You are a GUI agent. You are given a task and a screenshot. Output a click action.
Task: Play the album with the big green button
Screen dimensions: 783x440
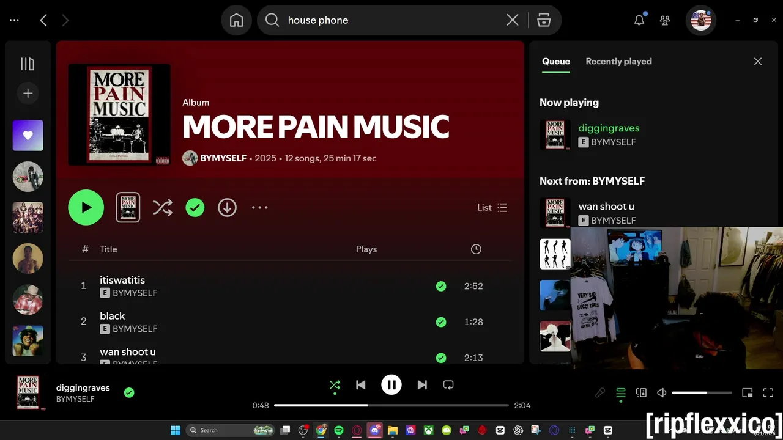click(86, 208)
